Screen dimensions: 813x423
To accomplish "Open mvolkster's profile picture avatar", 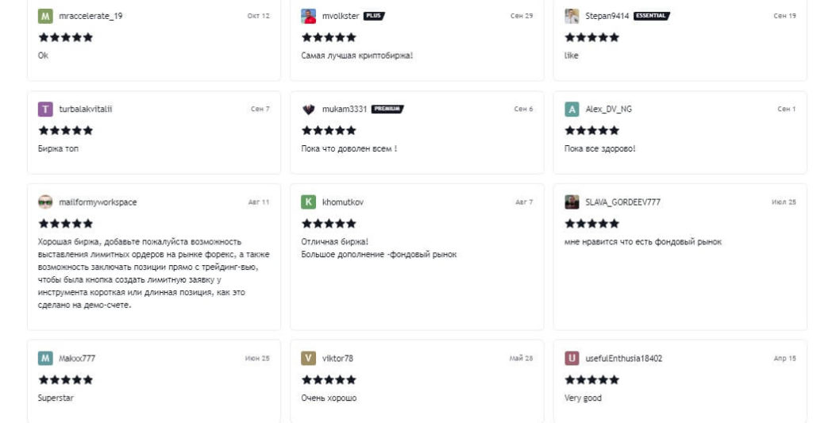I will point(309,16).
